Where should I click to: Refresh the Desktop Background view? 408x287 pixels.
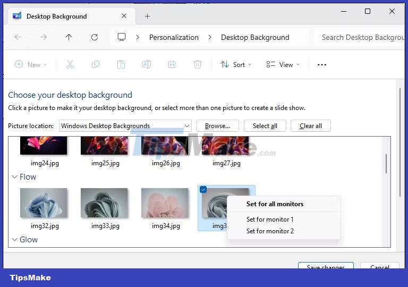pyautogui.click(x=95, y=37)
